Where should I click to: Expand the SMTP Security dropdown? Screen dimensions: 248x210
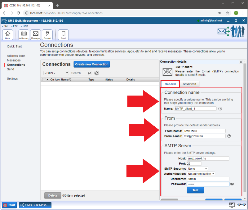tap(197, 168)
